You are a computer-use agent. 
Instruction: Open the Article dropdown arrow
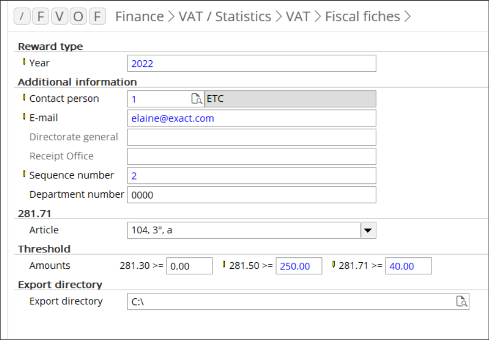point(368,230)
